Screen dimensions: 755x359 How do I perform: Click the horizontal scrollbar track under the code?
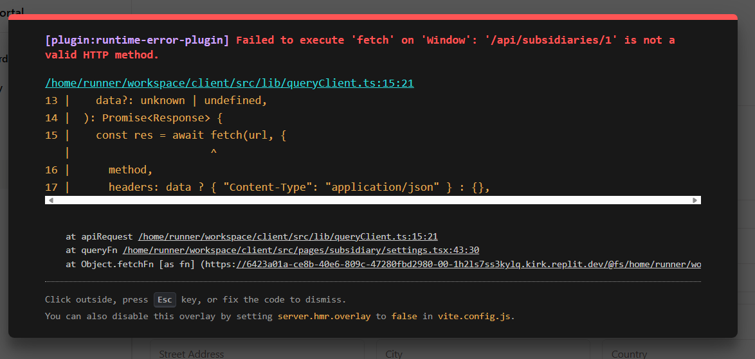pyautogui.click(x=373, y=200)
